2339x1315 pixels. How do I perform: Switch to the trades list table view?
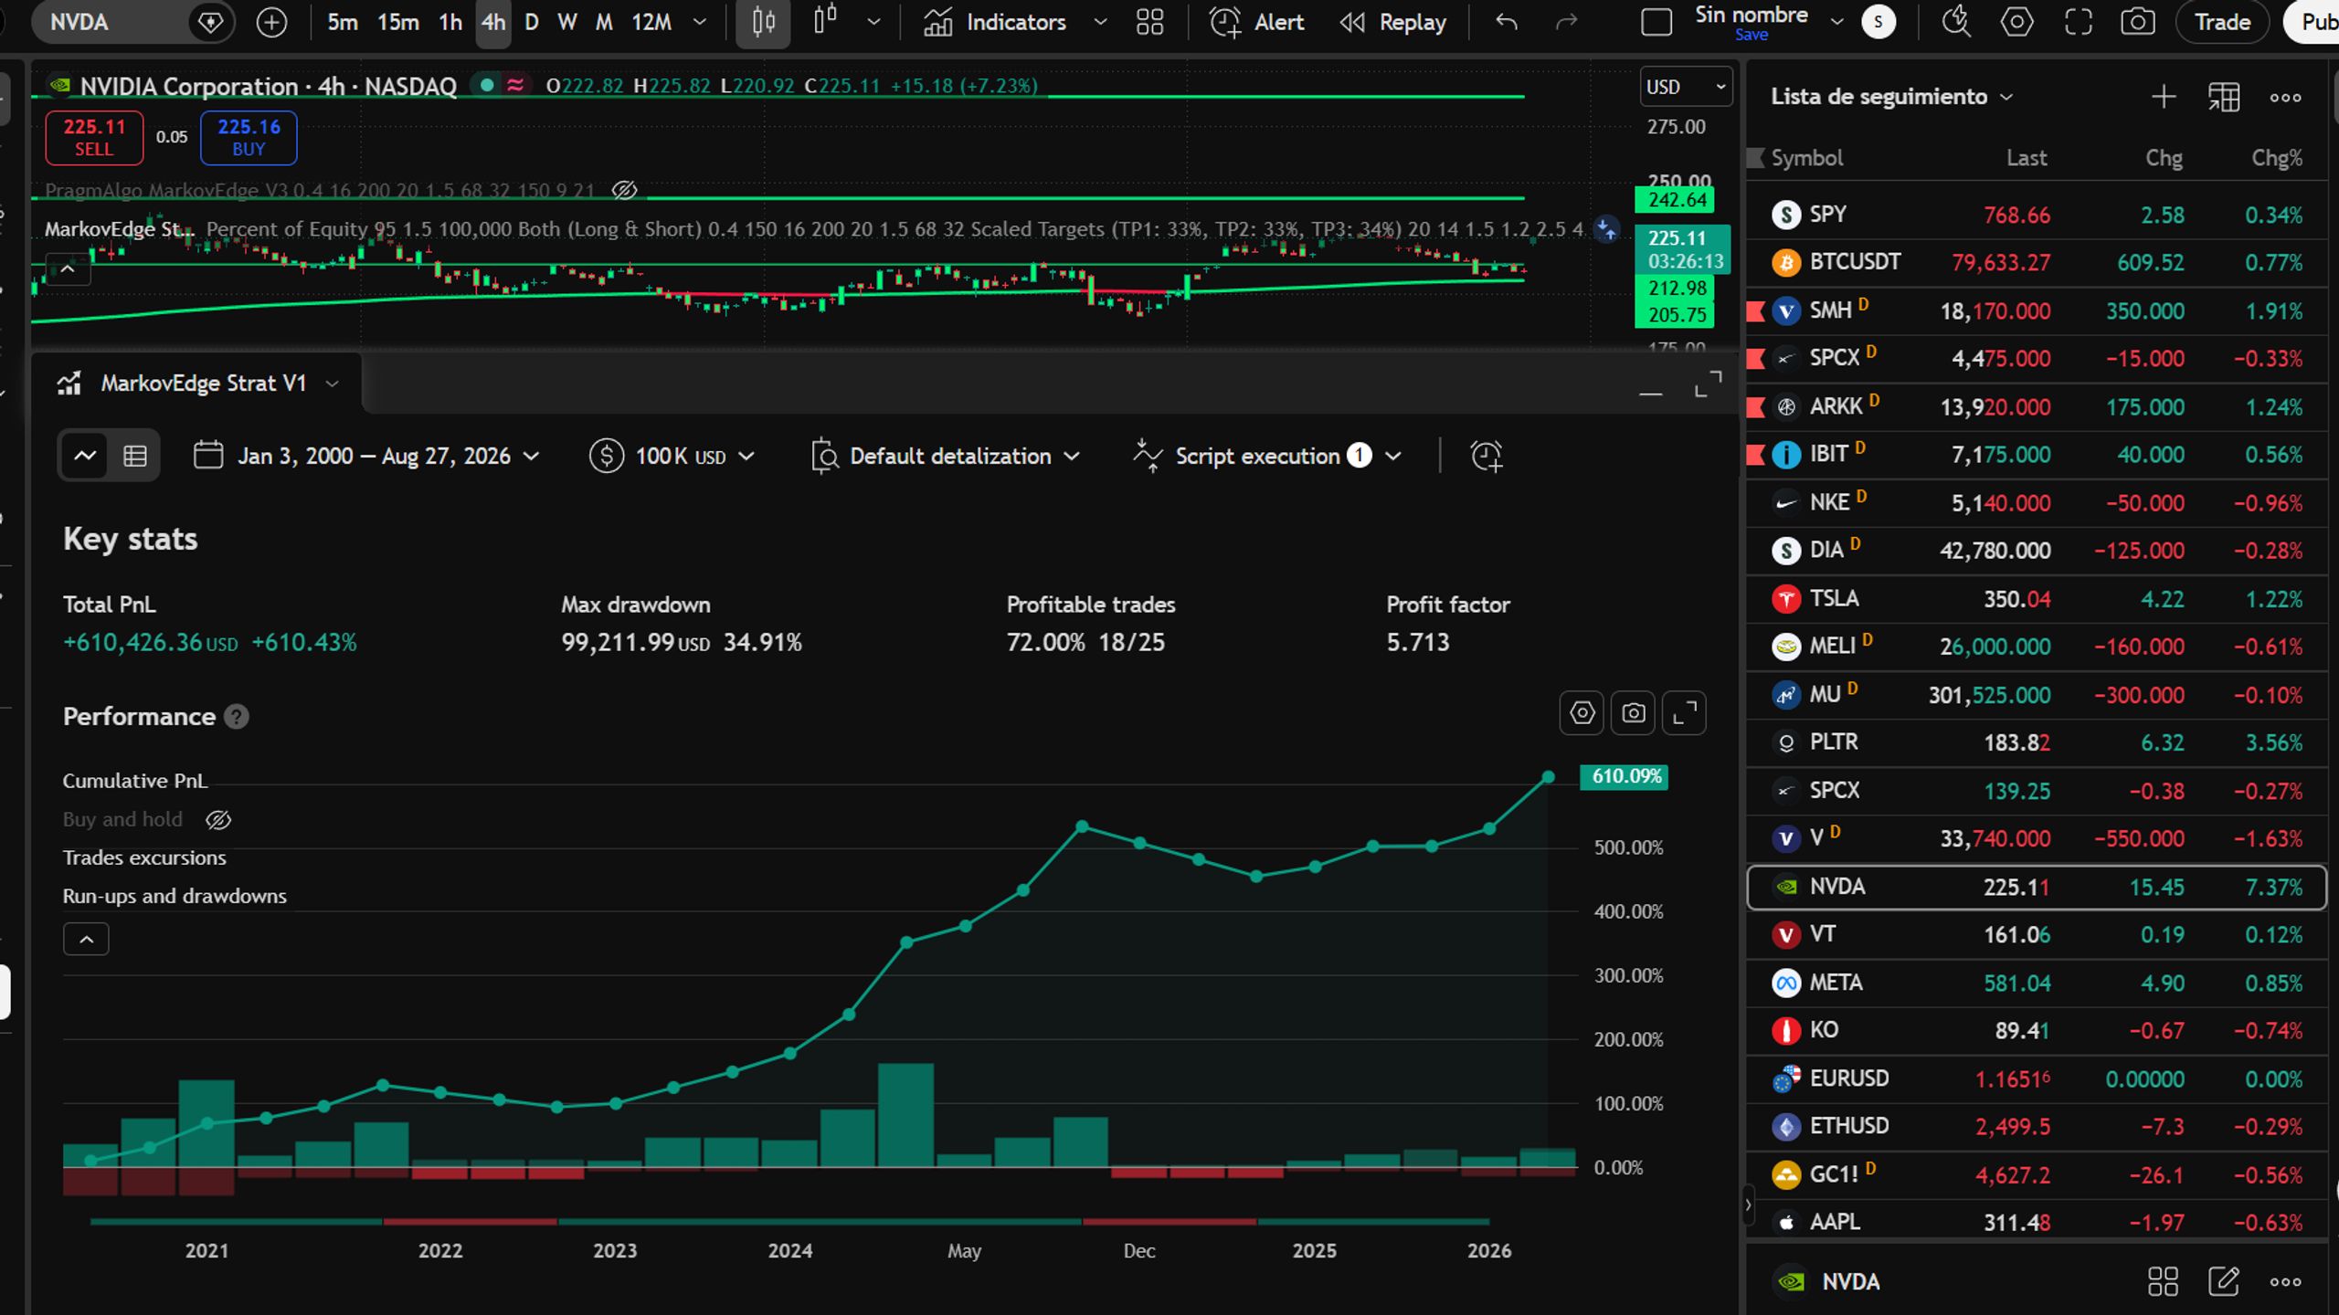click(x=135, y=456)
